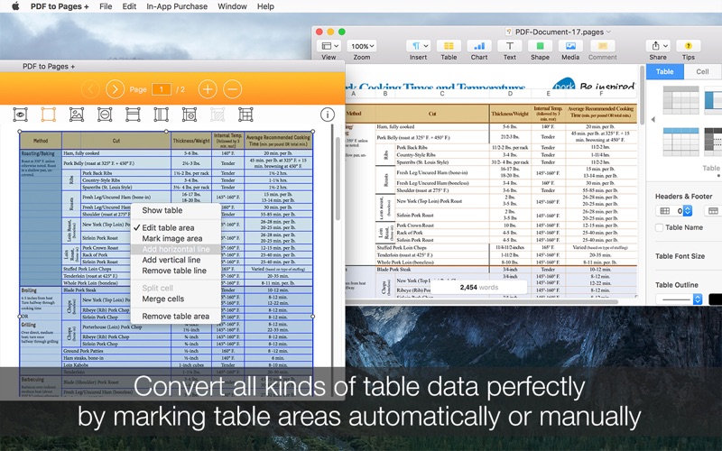Enable the Table Name checkbox
Screen dimensions: 722x451
(659, 228)
